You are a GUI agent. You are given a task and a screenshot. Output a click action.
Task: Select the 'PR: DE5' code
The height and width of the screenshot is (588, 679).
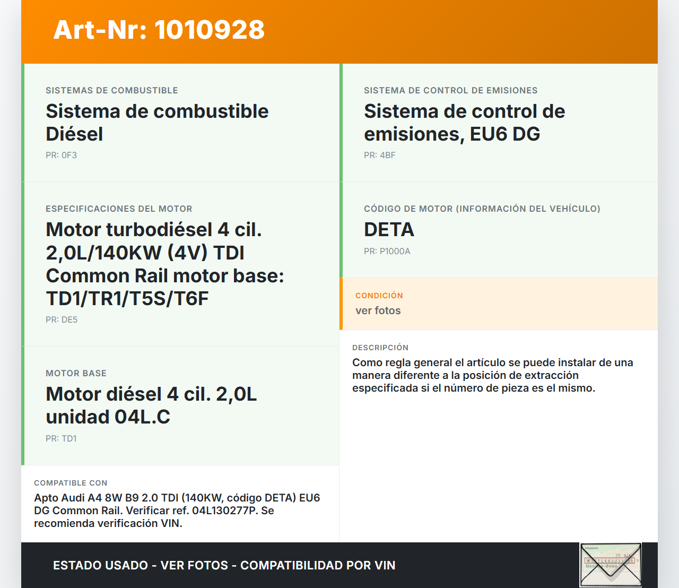click(62, 320)
